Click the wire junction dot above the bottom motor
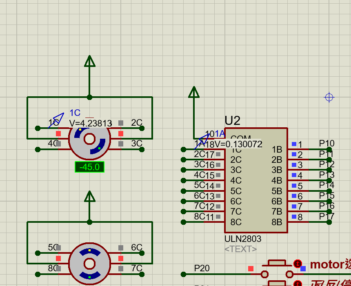 coord(89,222)
